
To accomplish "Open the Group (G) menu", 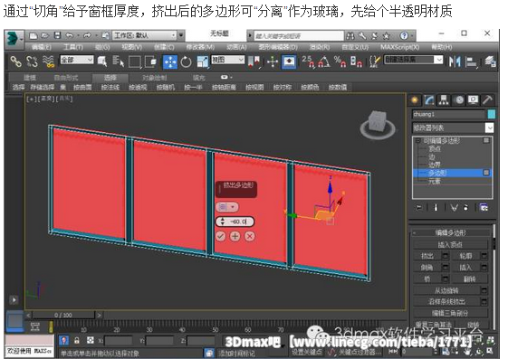I will point(102,47).
